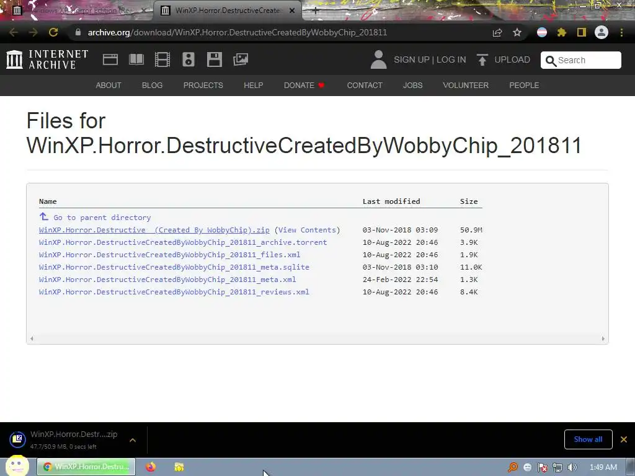
Task: Open a new browser tab
Action: [315, 11]
